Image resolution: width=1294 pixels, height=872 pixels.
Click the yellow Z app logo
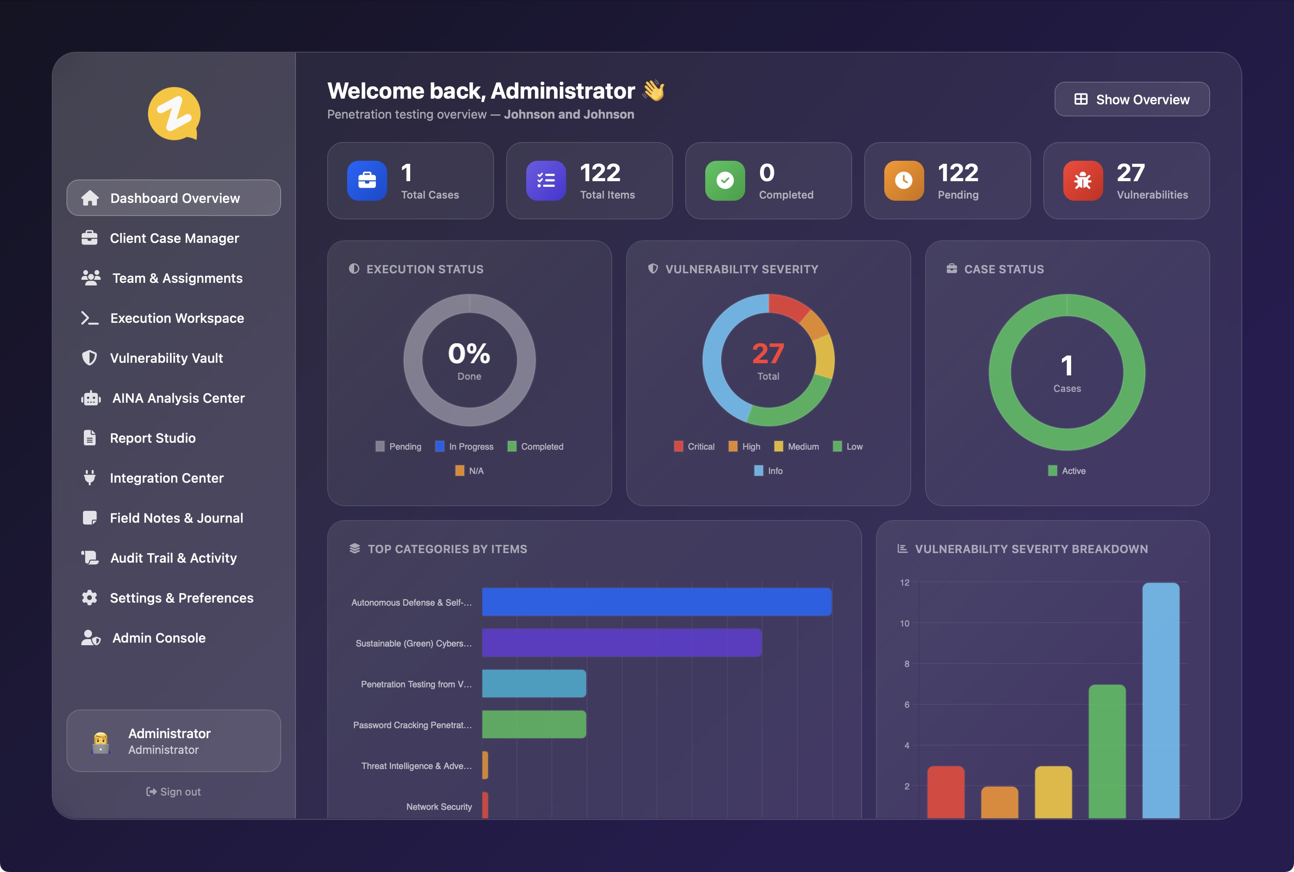(x=174, y=113)
